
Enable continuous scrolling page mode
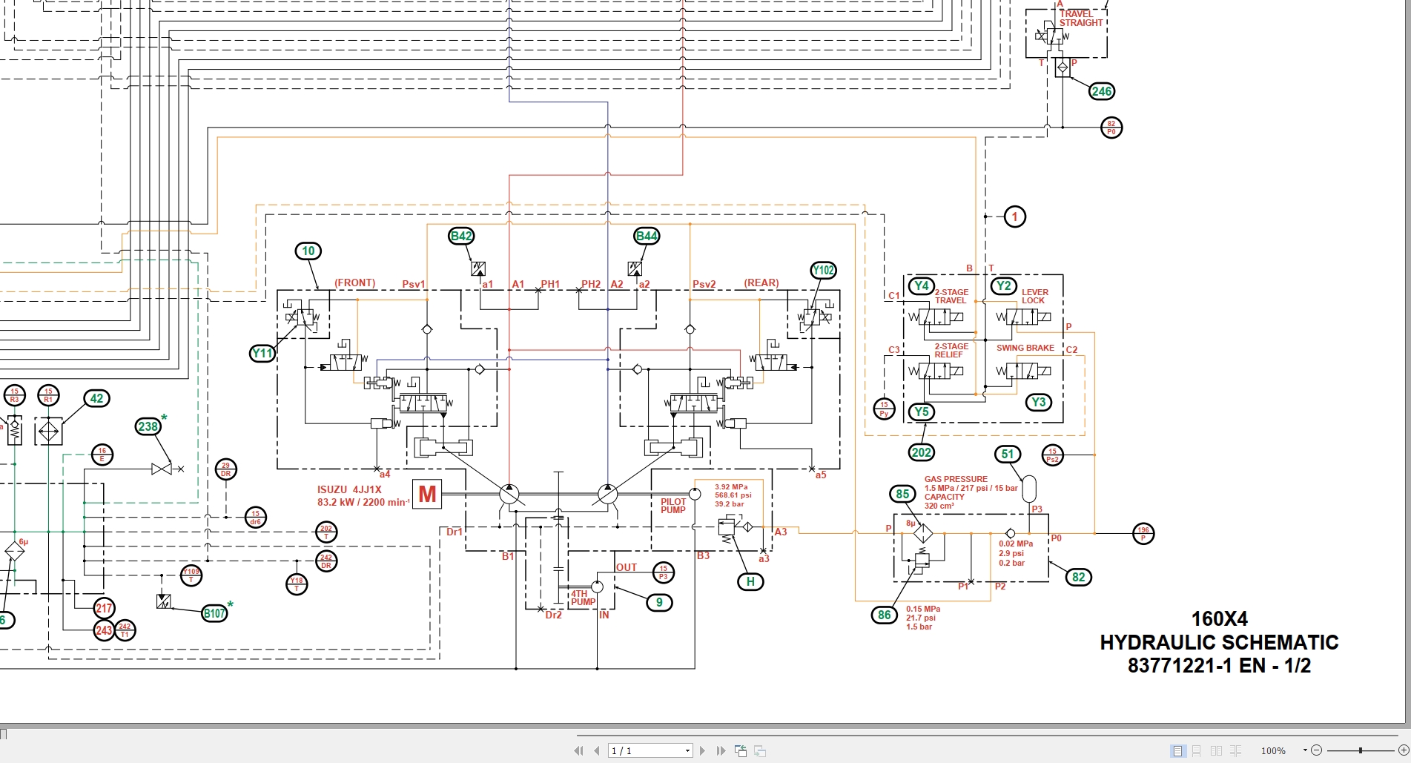1197,750
